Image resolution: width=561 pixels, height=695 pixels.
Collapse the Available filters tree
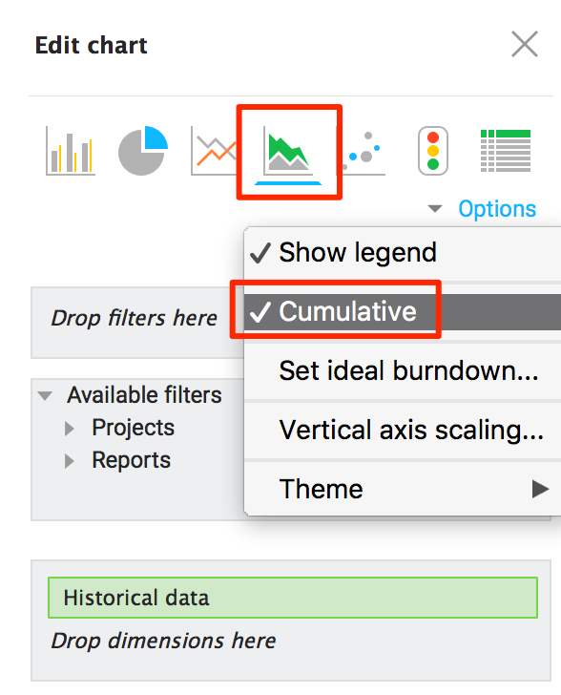(45, 396)
